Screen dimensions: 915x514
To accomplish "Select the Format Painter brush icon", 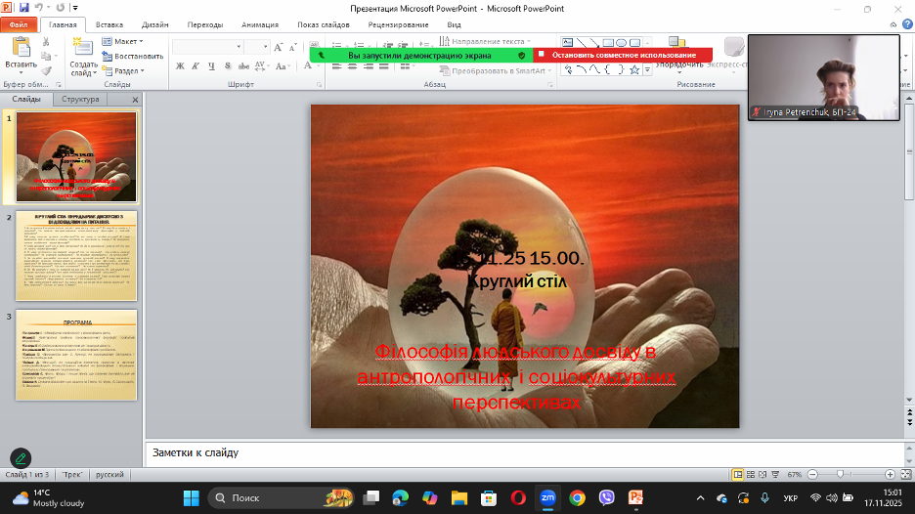I will pyautogui.click(x=46, y=70).
